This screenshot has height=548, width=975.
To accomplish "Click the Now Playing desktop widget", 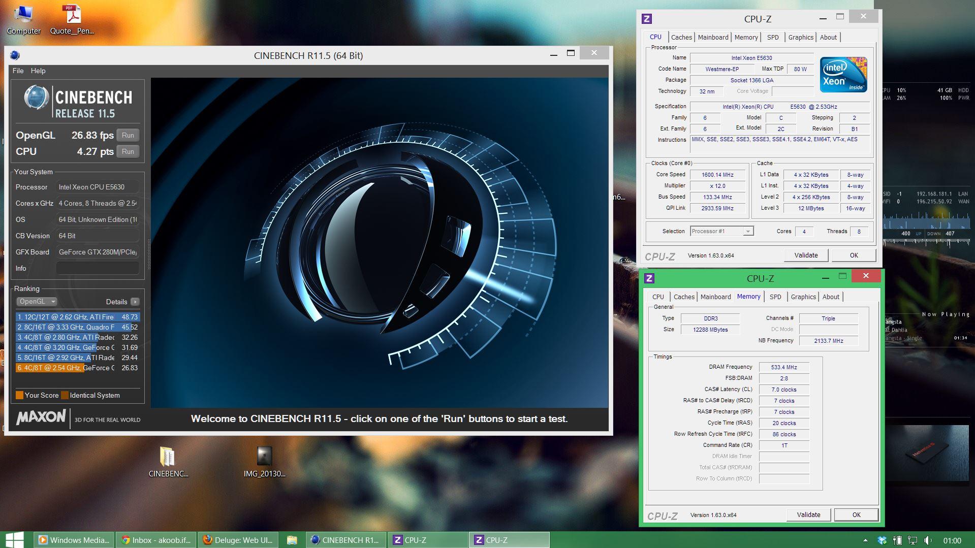I will coord(927,326).
